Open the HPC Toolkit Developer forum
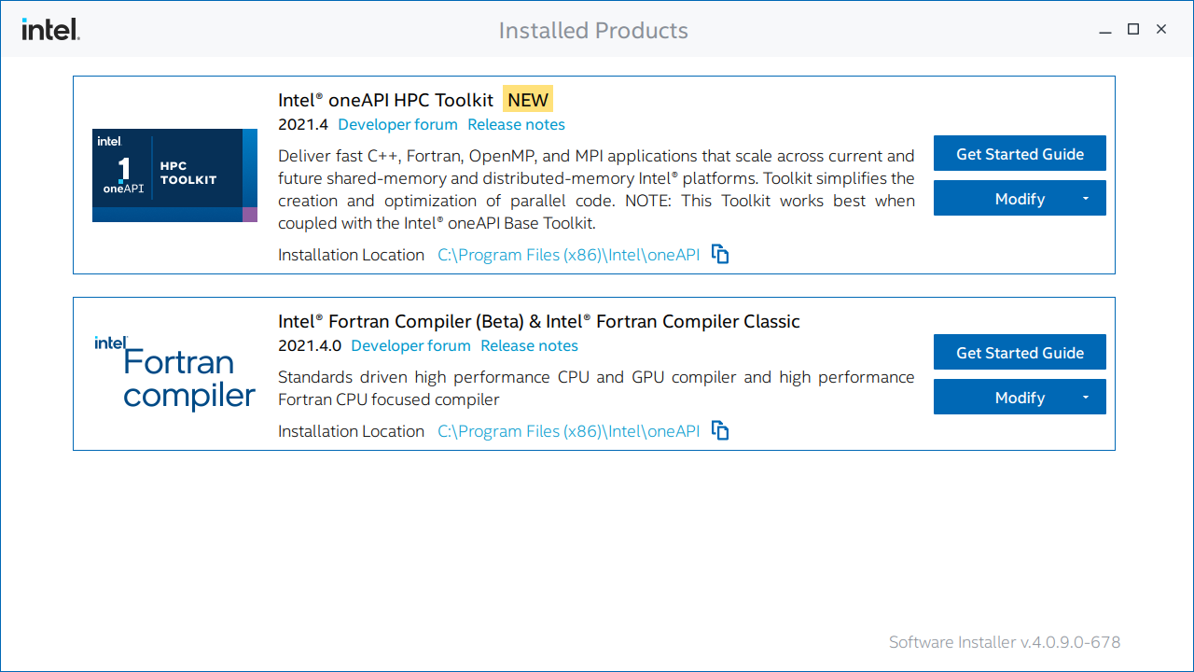Image resolution: width=1194 pixels, height=672 pixels. pos(397,124)
